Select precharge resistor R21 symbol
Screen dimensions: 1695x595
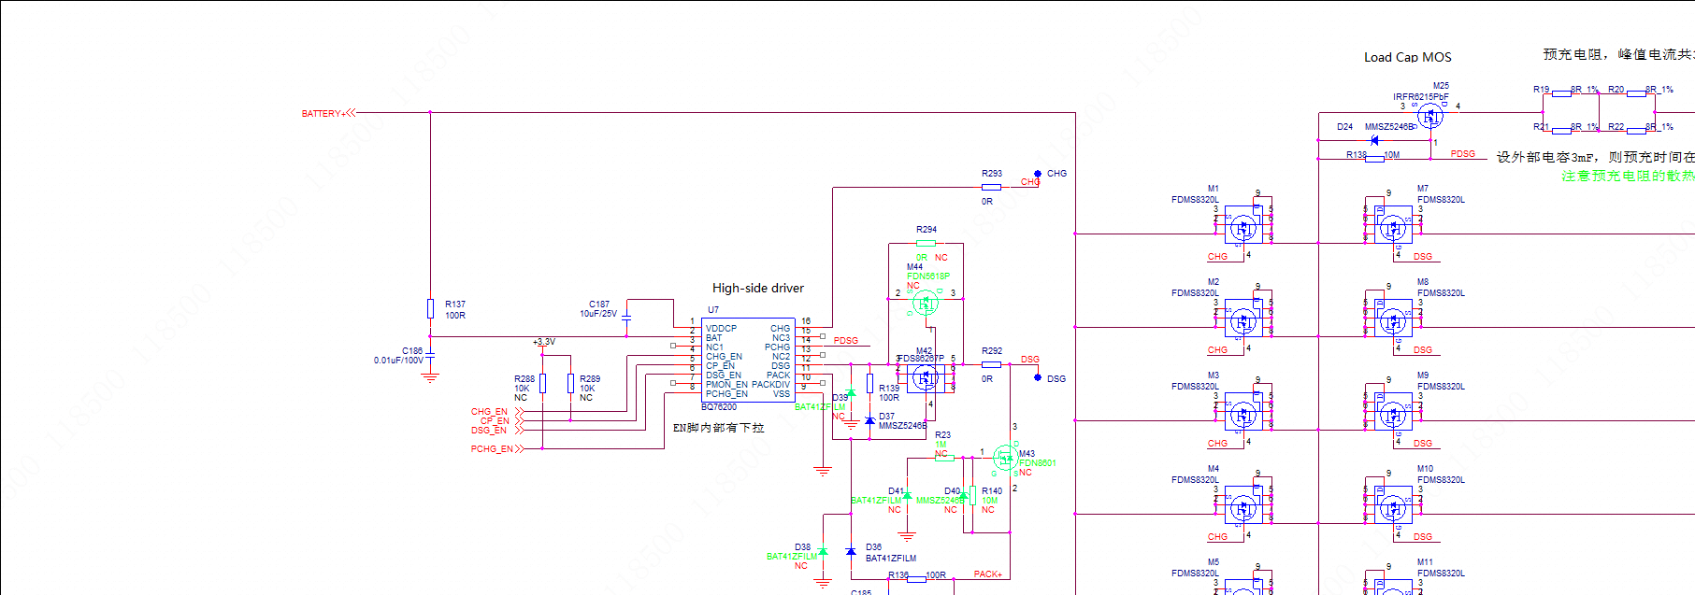click(x=1561, y=131)
